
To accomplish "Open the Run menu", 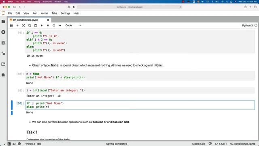I will pos(35,13).
